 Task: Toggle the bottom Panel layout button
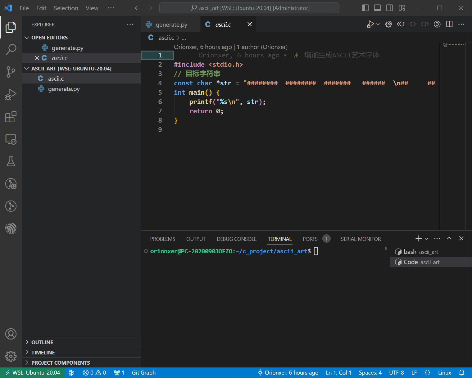(378, 8)
